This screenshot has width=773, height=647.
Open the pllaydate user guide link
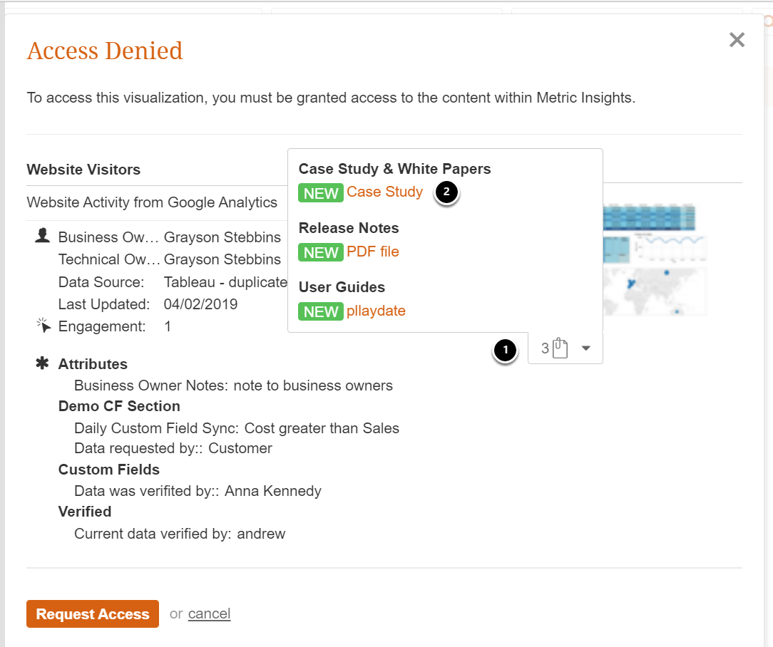coord(376,311)
